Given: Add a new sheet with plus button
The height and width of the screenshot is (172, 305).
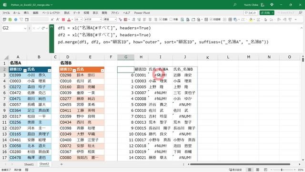Looking at the screenshot, I should [61, 164].
